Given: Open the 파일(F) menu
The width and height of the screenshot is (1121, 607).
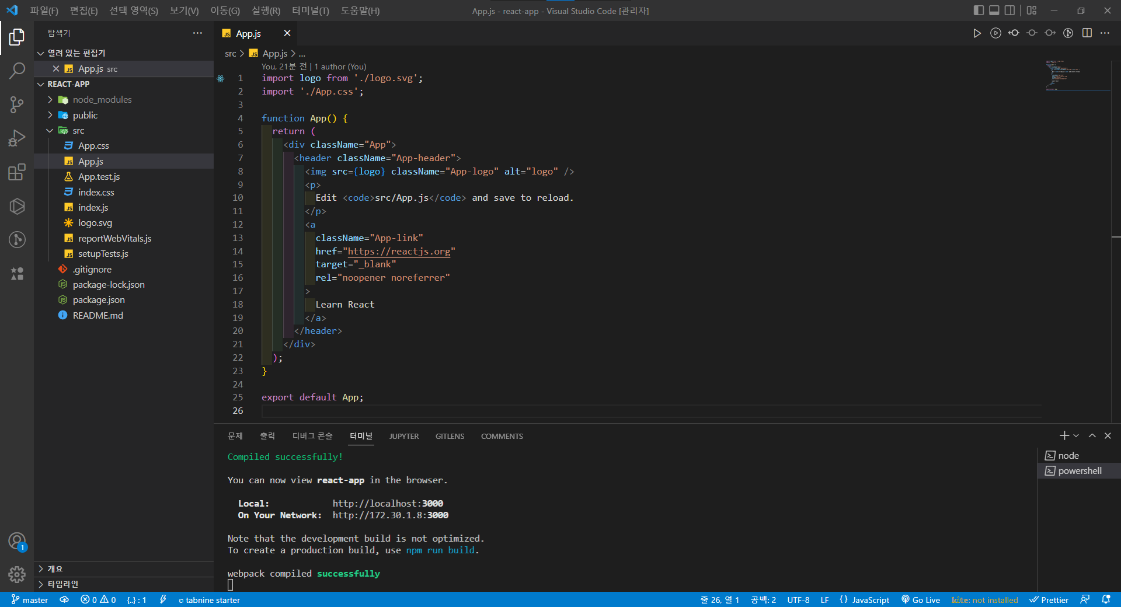Looking at the screenshot, I should pos(44,11).
